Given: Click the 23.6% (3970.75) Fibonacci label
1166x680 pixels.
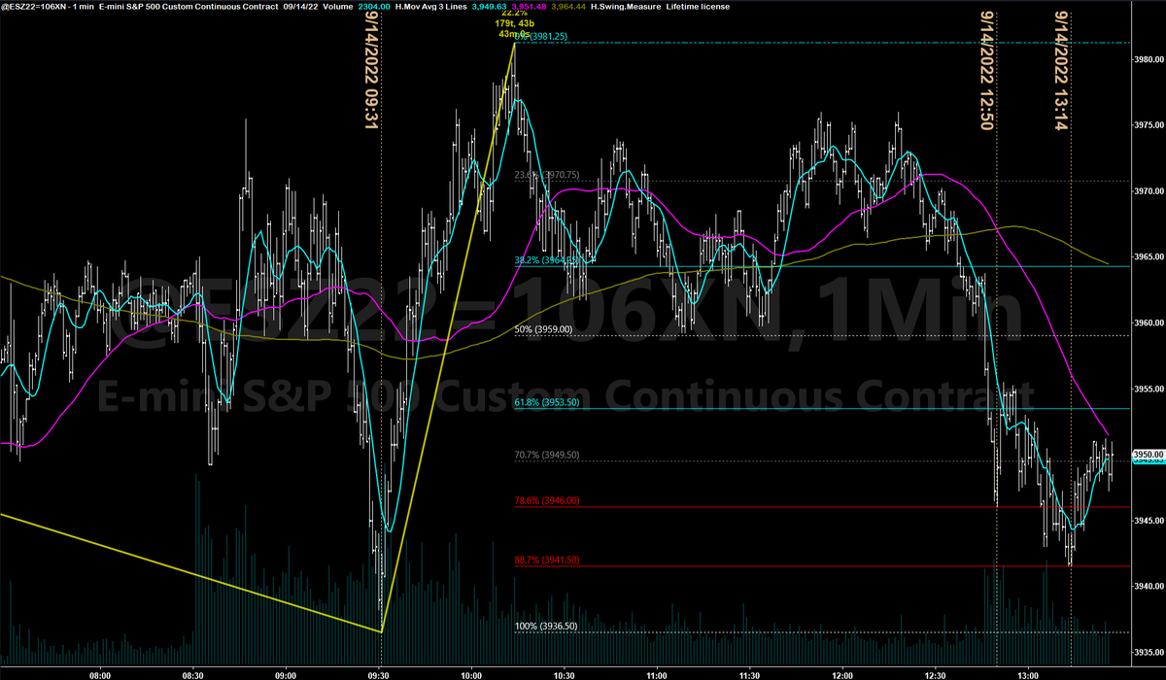Looking at the screenshot, I should (x=547, y=175).
